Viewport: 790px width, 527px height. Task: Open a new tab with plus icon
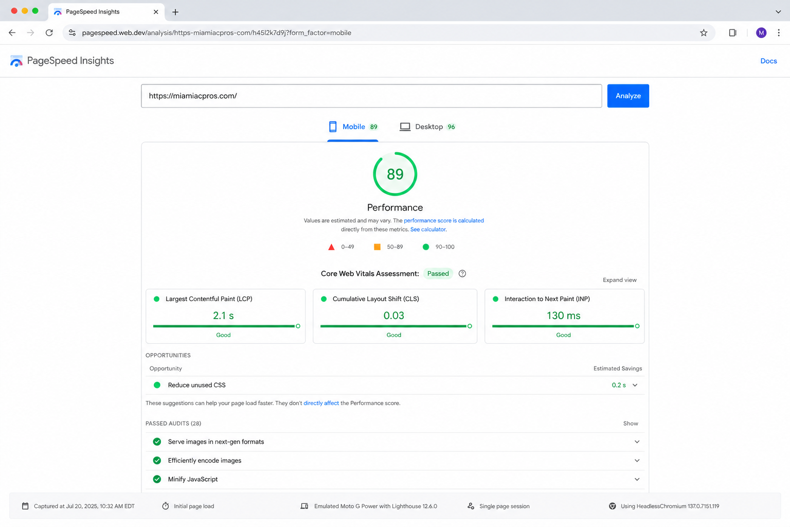175,12
